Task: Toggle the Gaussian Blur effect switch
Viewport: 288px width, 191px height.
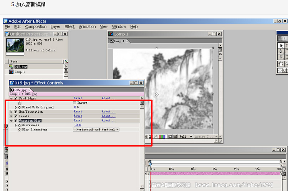Action: pos(16,121)
